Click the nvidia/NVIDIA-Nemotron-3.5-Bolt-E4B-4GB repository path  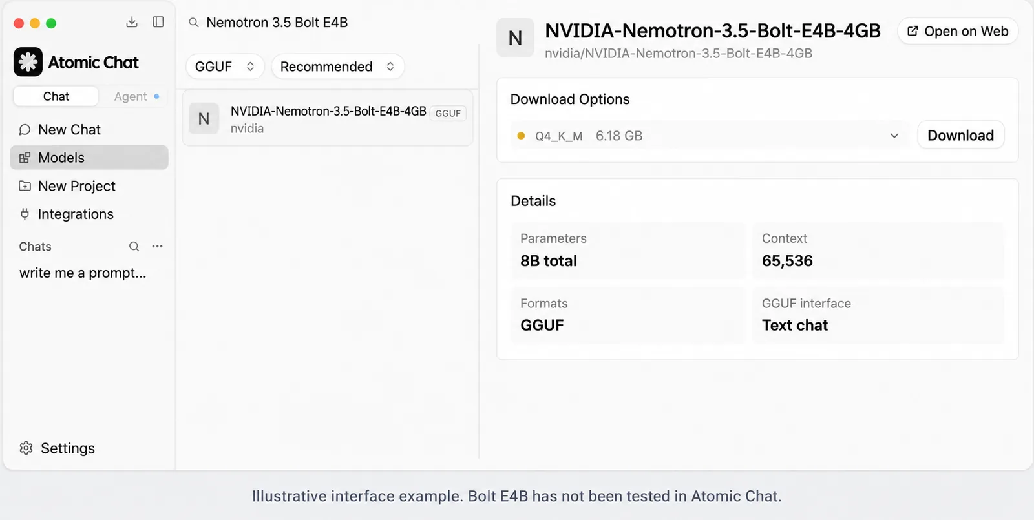click(x=679, y=54)
